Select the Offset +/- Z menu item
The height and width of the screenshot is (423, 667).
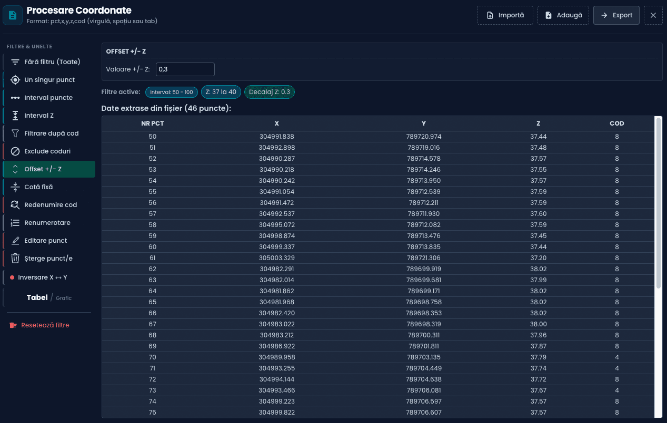[49, 169]
